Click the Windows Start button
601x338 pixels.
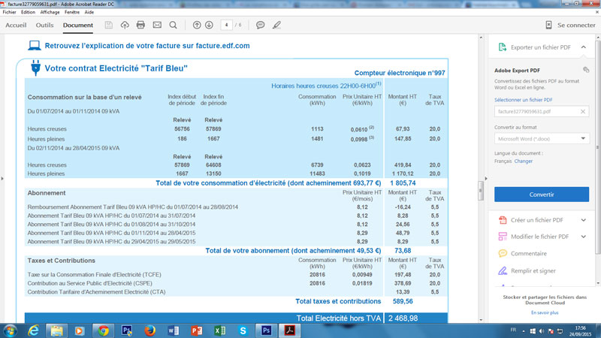click(x=10, y=330)
